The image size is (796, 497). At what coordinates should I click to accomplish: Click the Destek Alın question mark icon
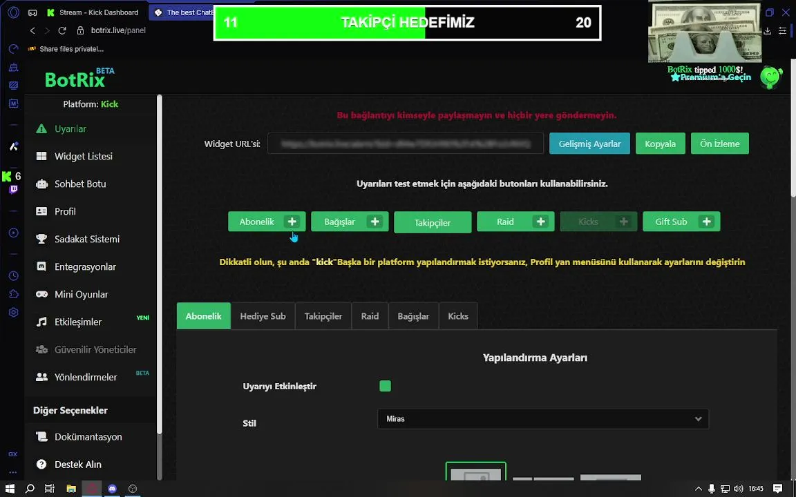click(41, 465)
